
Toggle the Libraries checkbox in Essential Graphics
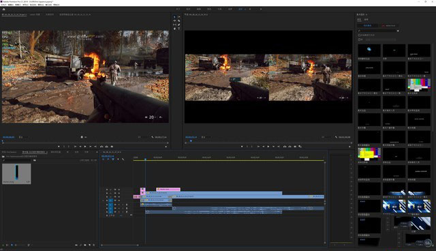[x=359, y=40]
